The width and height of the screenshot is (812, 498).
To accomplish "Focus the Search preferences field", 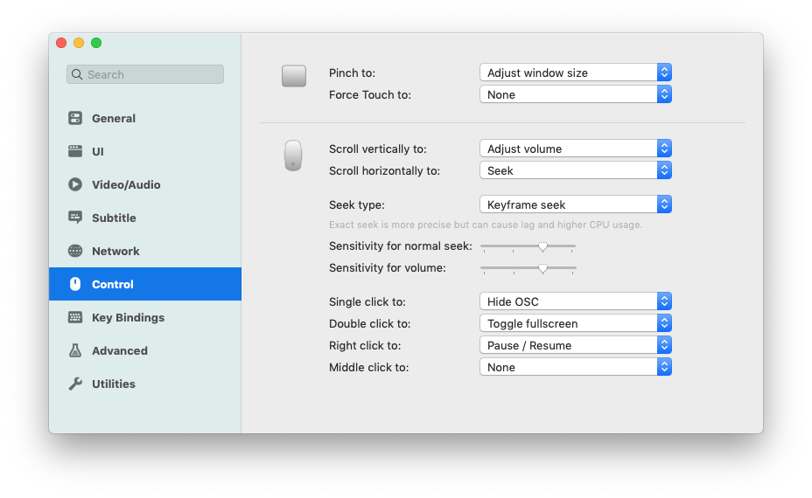I will coord(145,74).
